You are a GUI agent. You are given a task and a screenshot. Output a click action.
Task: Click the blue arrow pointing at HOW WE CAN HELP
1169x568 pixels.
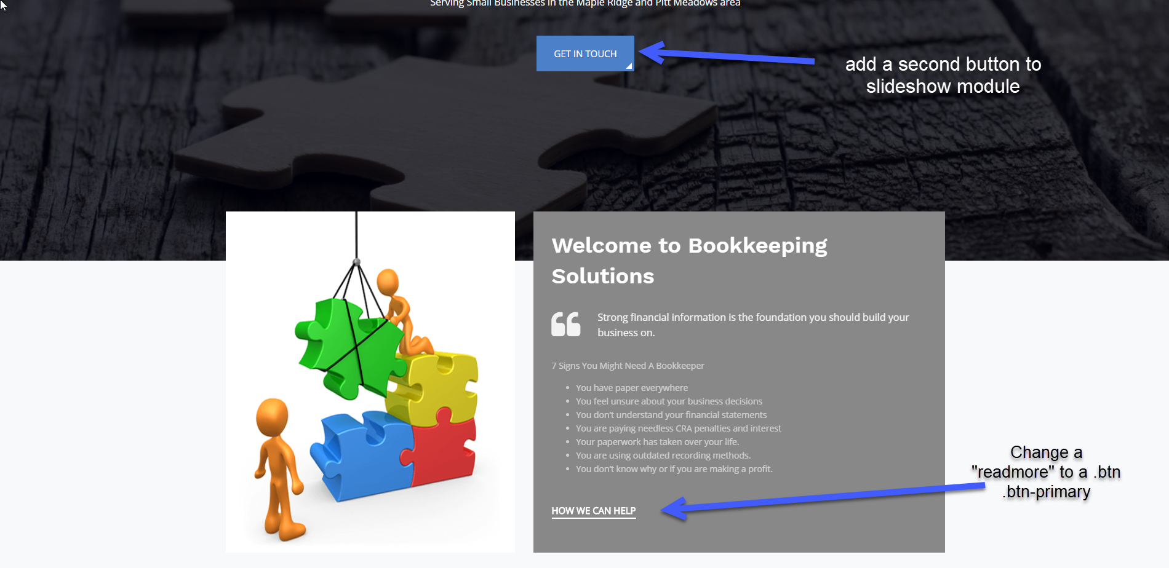(823, 499)
